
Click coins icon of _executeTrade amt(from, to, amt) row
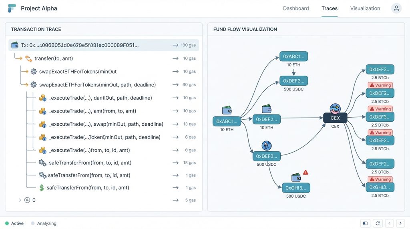click(42, 111)
